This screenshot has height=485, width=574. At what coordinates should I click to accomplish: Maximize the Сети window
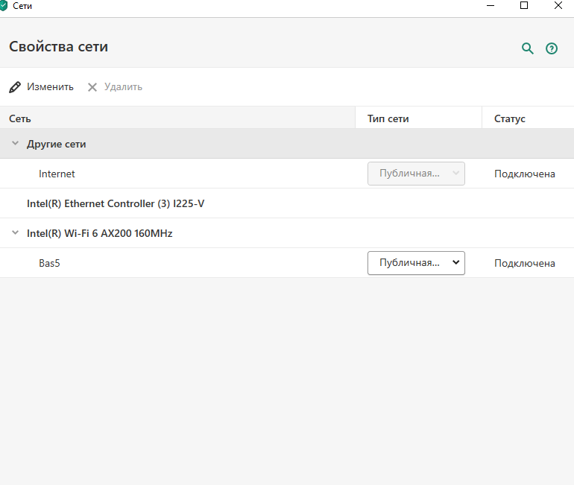(x=524, y=5)
